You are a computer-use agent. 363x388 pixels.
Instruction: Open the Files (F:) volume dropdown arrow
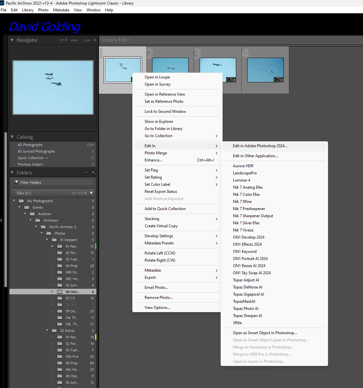click(91, 193)
